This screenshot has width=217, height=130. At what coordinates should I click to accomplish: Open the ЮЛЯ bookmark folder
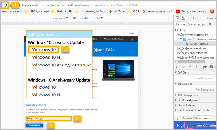133,12
